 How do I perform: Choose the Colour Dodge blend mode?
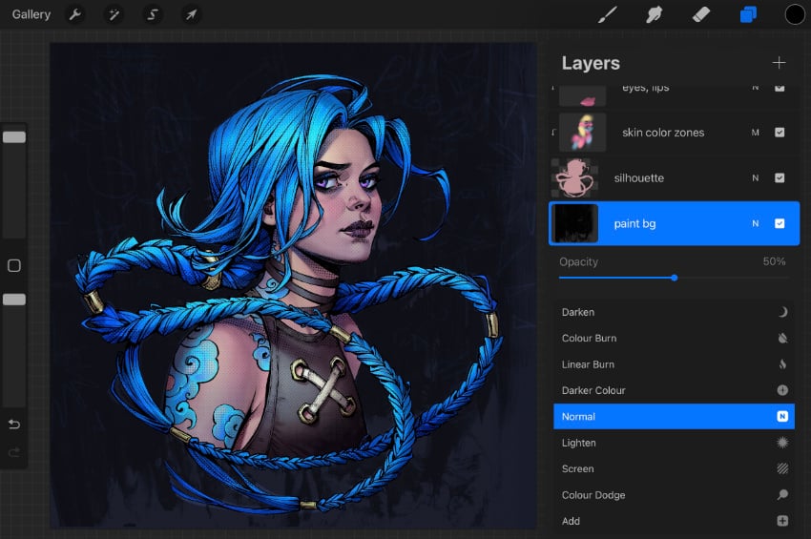tap(674, 495)
